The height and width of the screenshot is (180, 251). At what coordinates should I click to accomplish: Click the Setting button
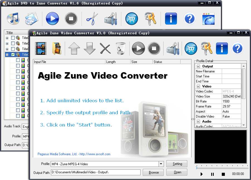(177, 164)
